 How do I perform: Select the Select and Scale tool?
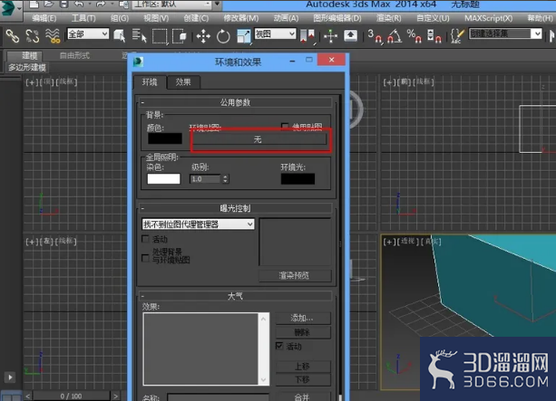pyautogui.click(x=244, y=36)
